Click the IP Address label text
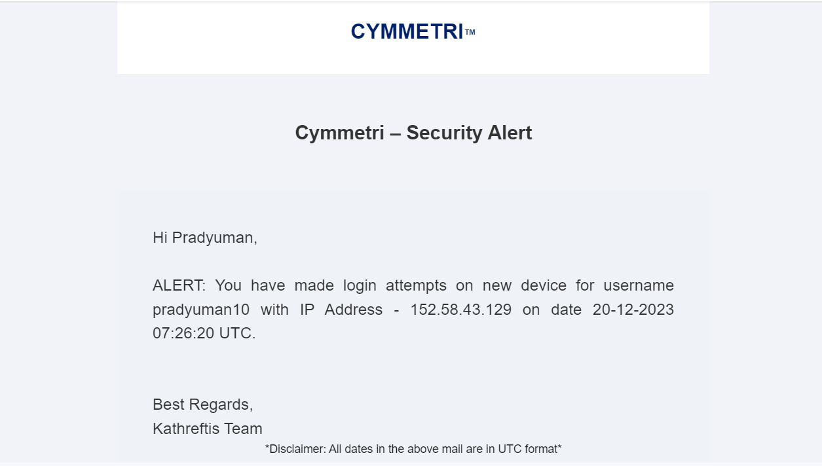This screenshot has height=466, width=822. click(x=341, y=310)
